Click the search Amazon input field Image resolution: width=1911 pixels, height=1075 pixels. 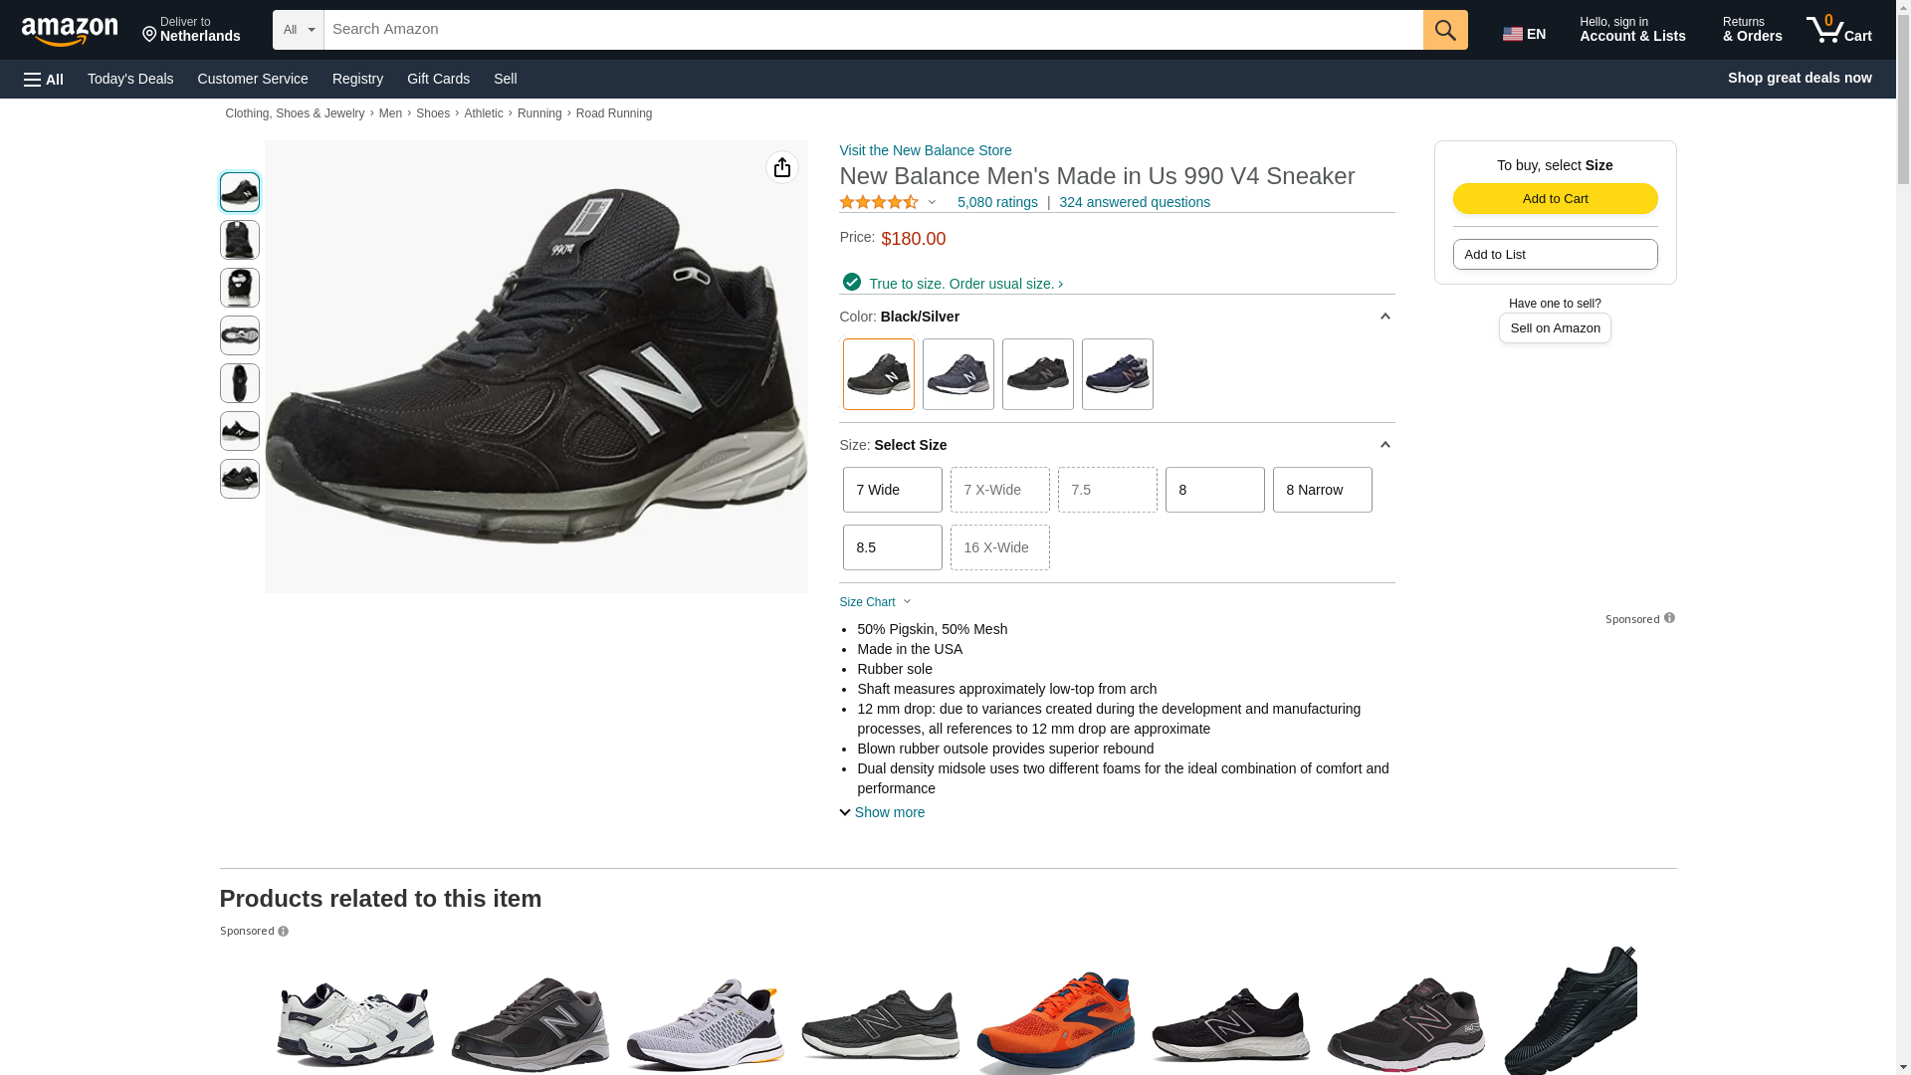pyautogui.click(x=873, y=30)
